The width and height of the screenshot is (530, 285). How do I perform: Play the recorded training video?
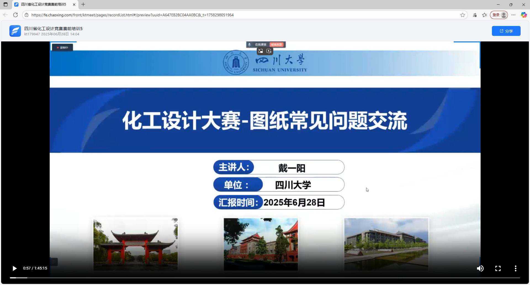pos(15,268)
